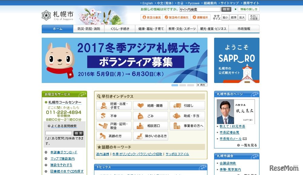This screenshot has width=303, height=175.
Task: Open the 救急当番医 emergency doctor shortcut icon
Action: coord(145,17)
